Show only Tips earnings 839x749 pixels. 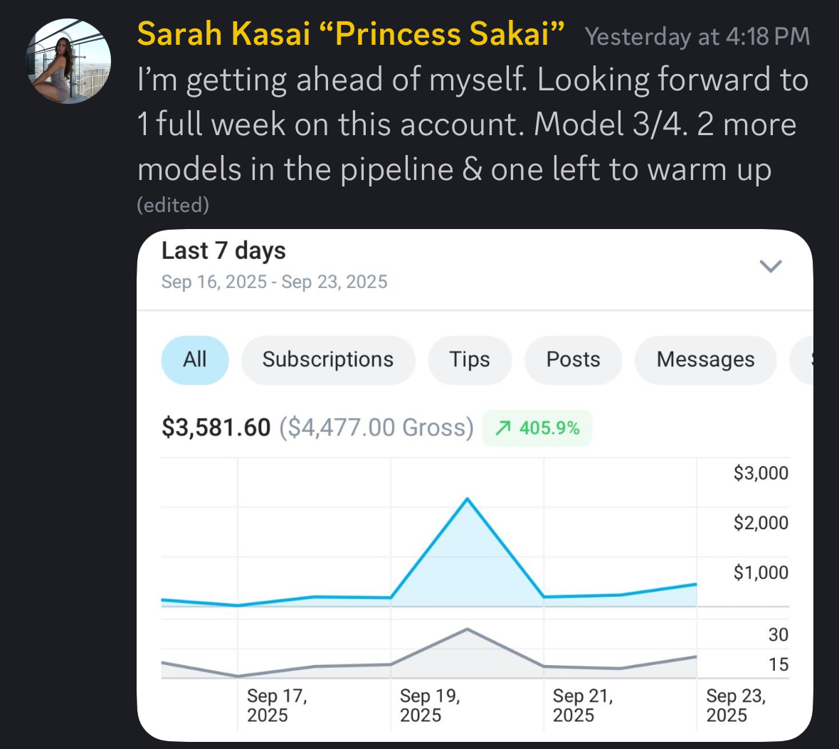[469, 360]
